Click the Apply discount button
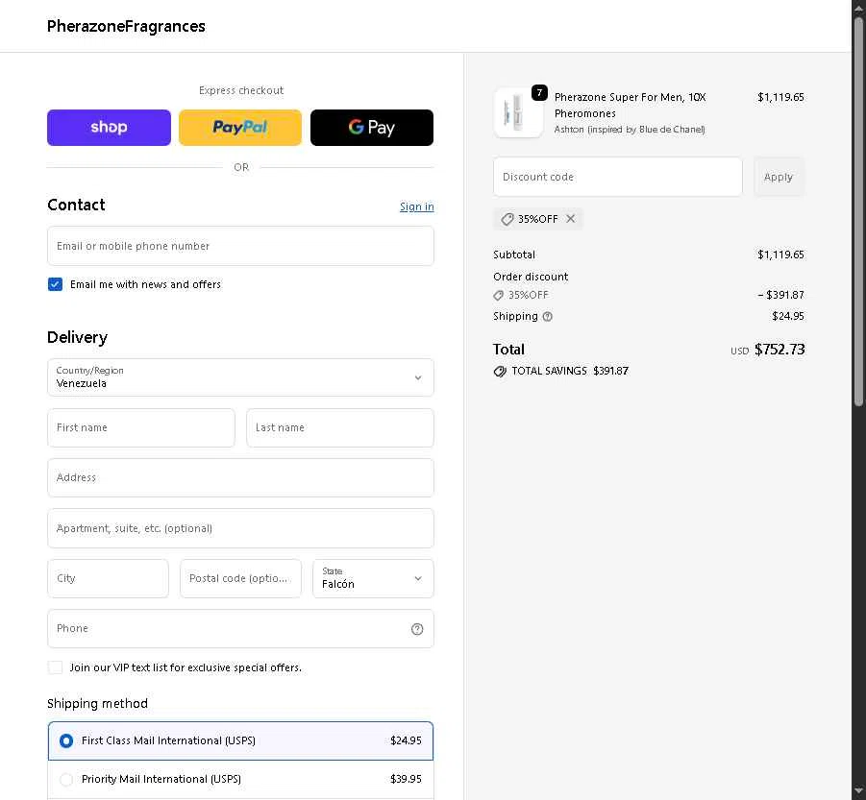Viewport: 866px width, 800px height. point(779,177)
